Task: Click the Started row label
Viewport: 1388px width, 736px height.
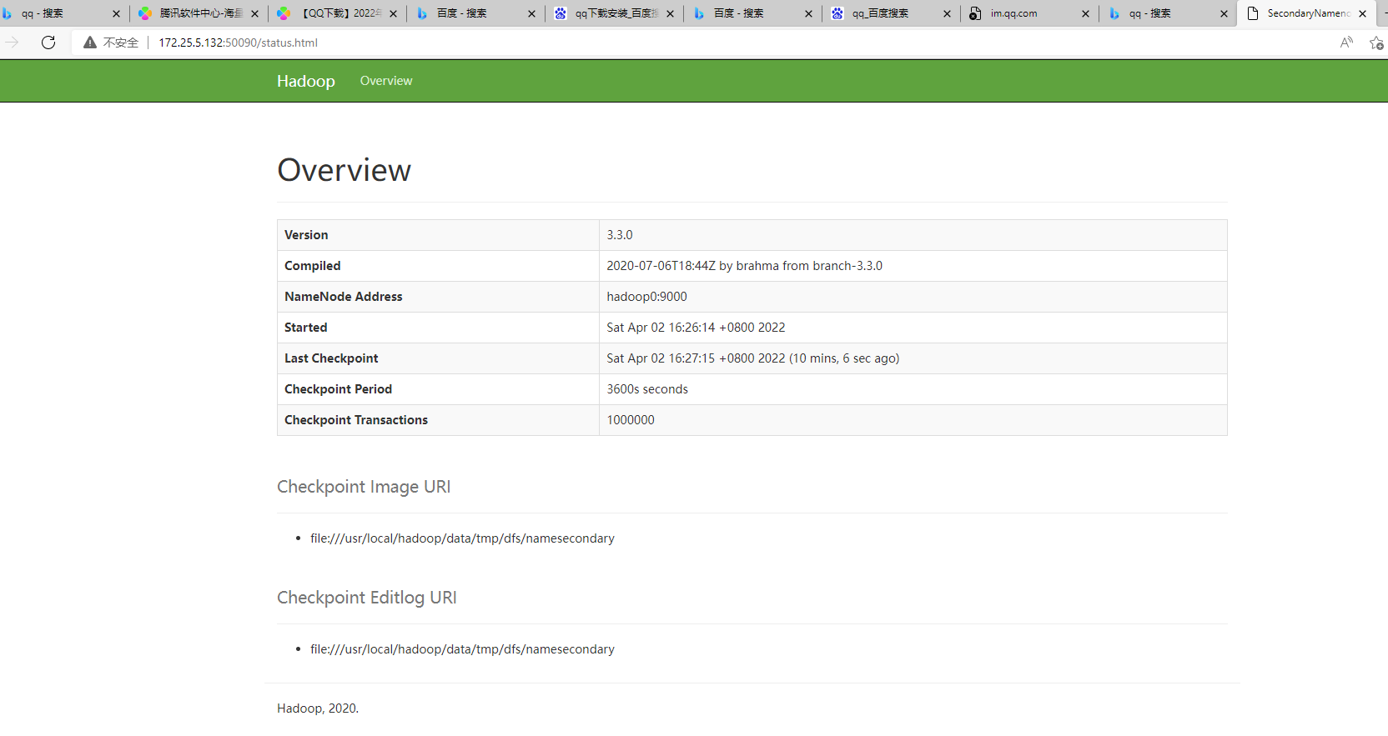Action: 306,328
